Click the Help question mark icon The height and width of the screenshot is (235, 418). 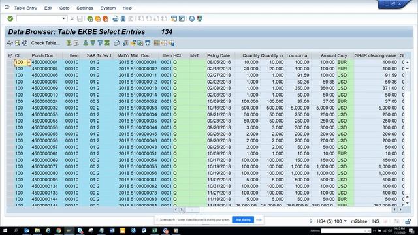191,18
